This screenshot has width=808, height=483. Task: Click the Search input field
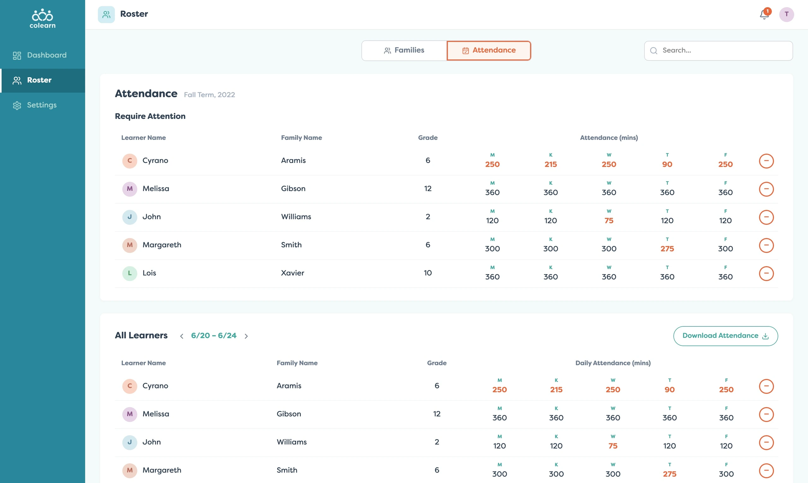point(718,50)
